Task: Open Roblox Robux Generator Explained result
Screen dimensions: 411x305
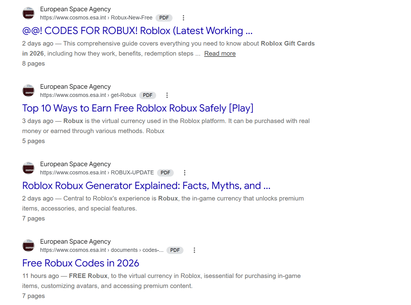Action: (146, 186)
